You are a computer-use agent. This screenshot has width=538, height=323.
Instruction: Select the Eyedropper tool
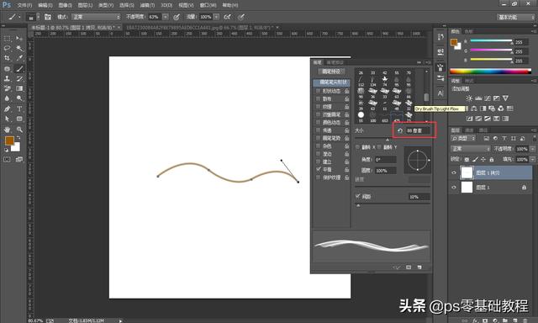19,58
